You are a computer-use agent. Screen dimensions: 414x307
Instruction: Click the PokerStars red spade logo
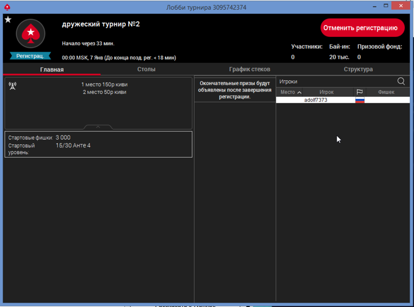(31, 34)
